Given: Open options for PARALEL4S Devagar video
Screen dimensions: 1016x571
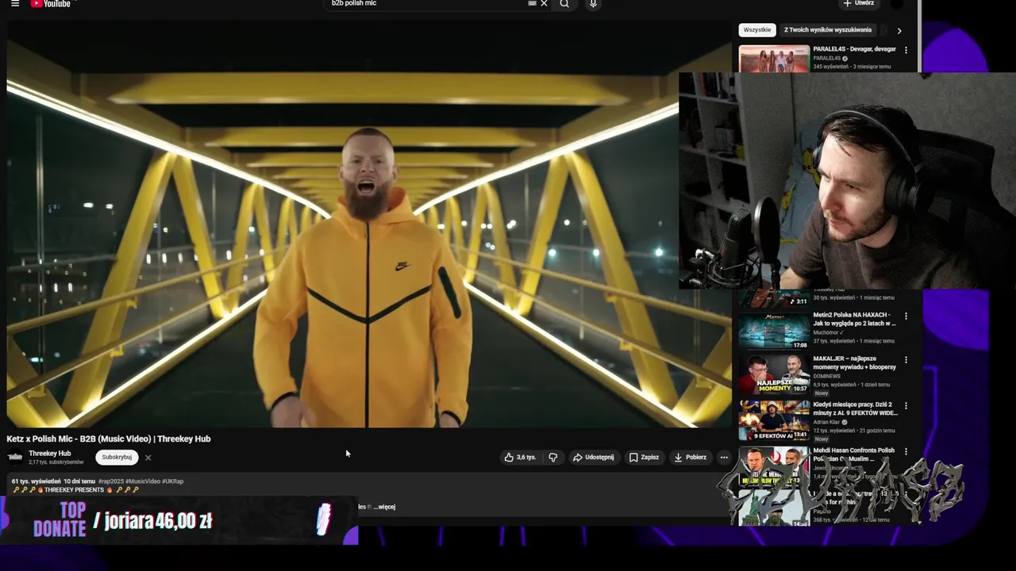Looking at the screenshot, I should pyautogui.click(x=906, y=50).
